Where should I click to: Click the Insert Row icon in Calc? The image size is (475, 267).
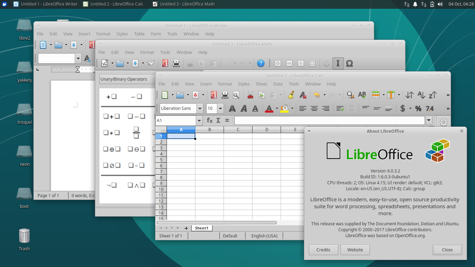coord(376,95)
